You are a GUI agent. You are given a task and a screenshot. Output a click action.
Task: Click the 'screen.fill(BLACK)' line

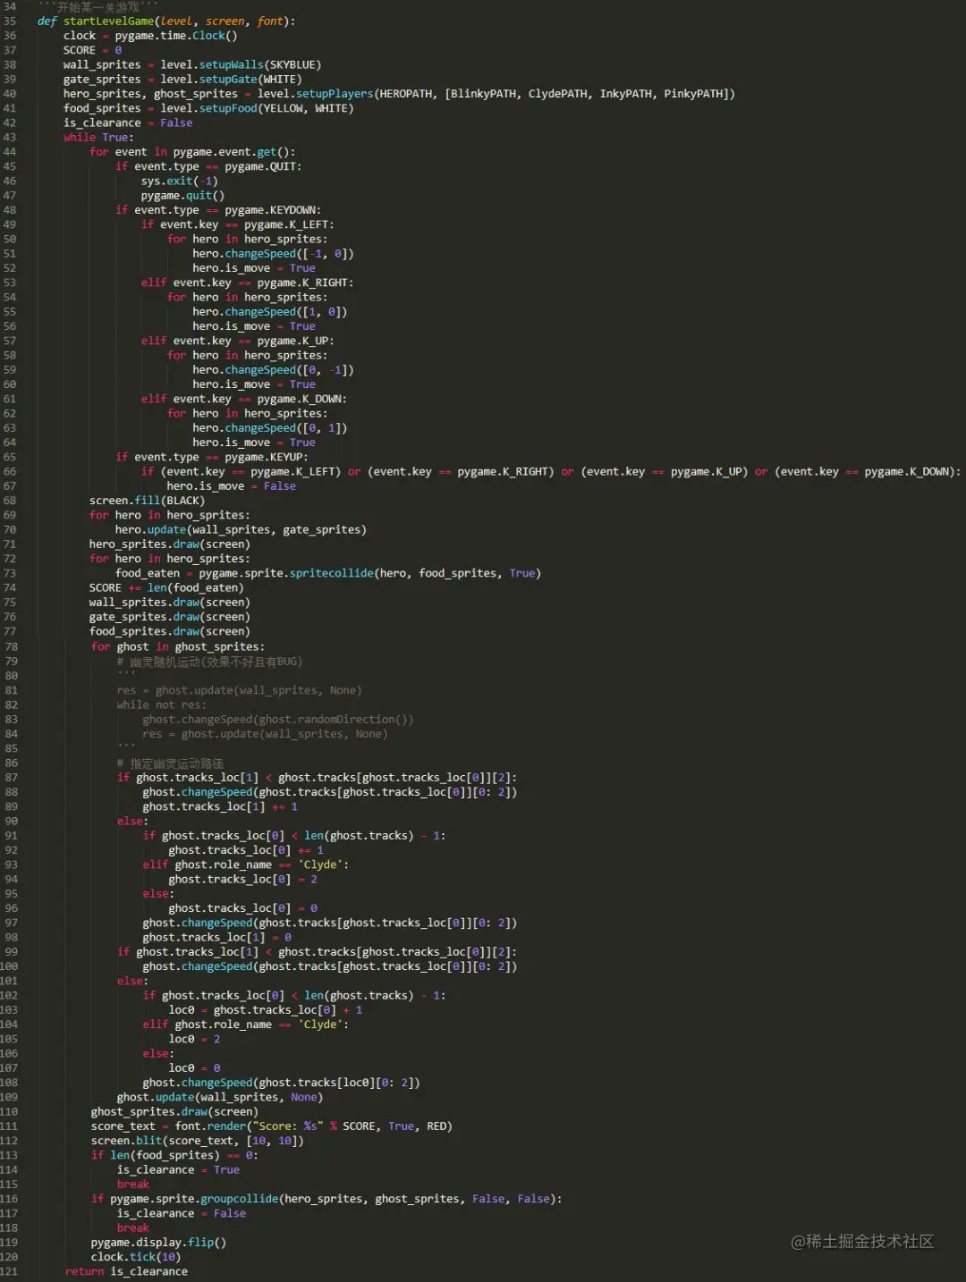coord(147,501)
